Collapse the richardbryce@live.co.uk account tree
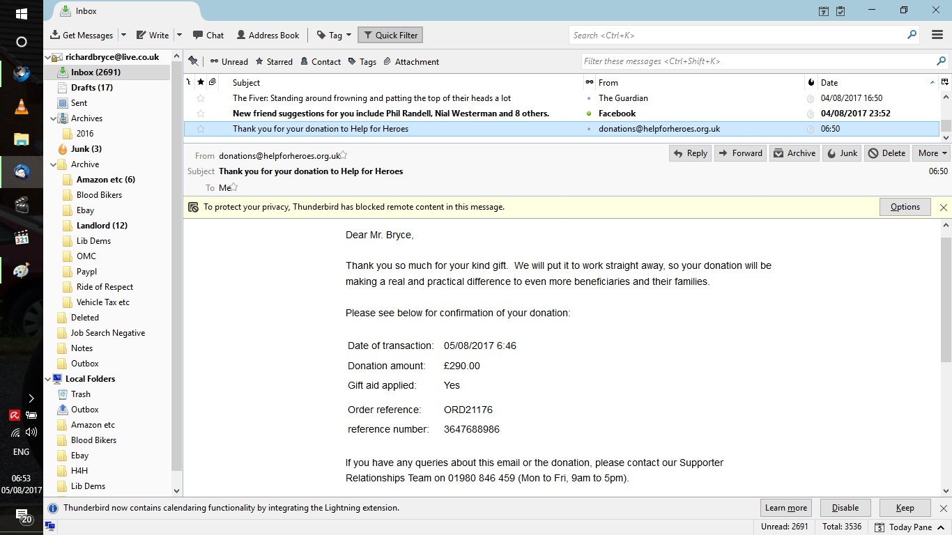This screenshot has width=952, height=535. point(48,57)
